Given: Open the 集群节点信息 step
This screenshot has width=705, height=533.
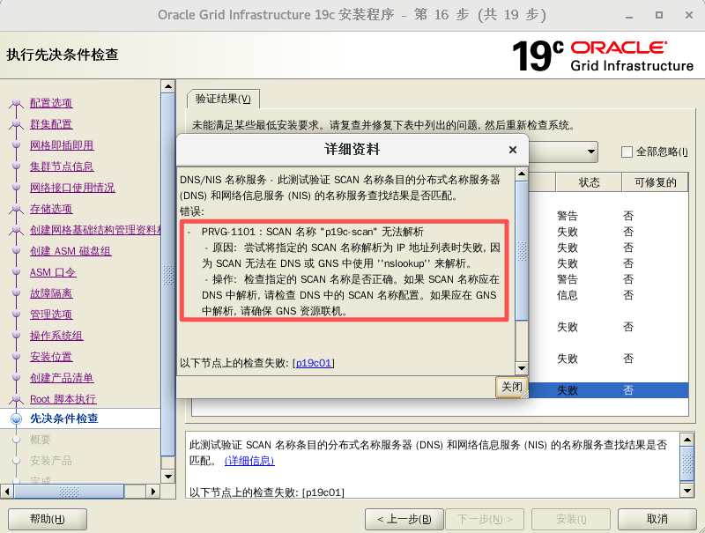Looking at the screenshot, I should (62, 167).
